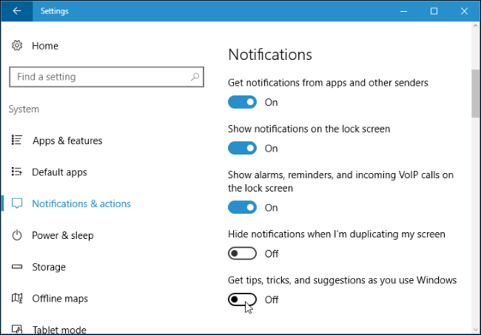Toggle alarms, reminders, and VoIP calls switch
The image size is (481, 335).
[x=242, y=208]
